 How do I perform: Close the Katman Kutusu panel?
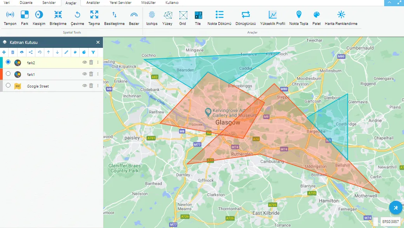(98, 42)
